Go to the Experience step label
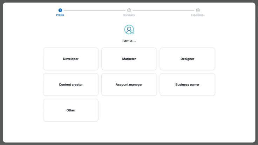Screen dimensions: 258x145 click(x=198, y=15)
